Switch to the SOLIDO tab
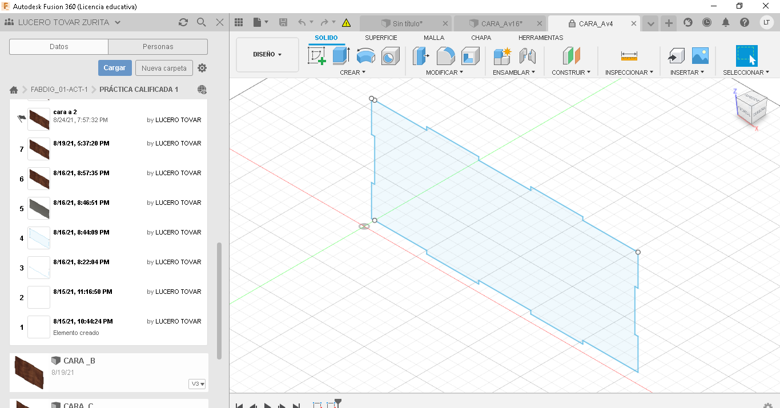 (326, 38)
